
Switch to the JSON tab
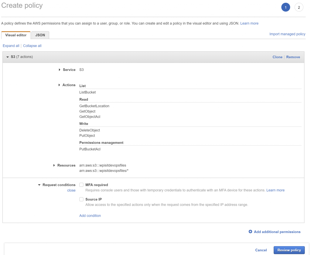pos(40,35)
